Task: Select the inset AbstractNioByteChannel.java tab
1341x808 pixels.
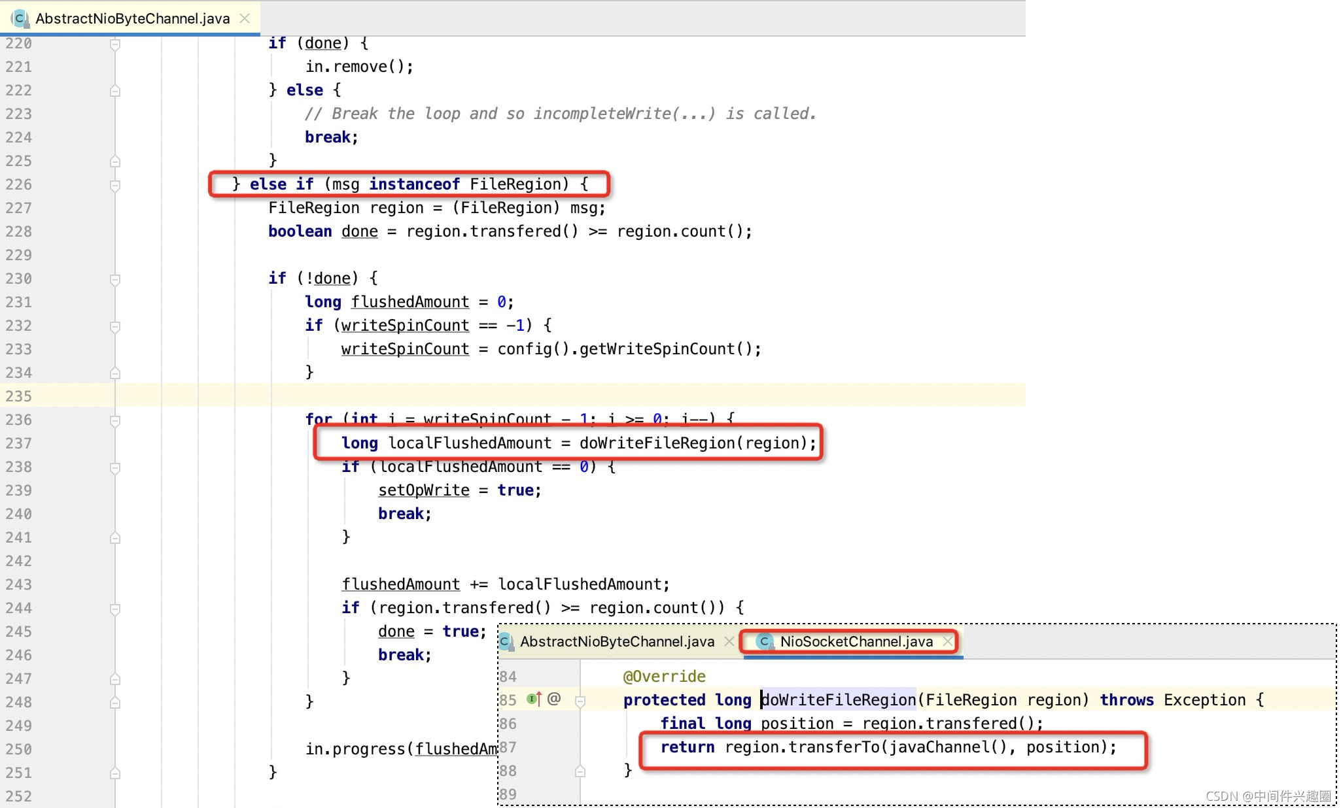Action: point(616,642)
